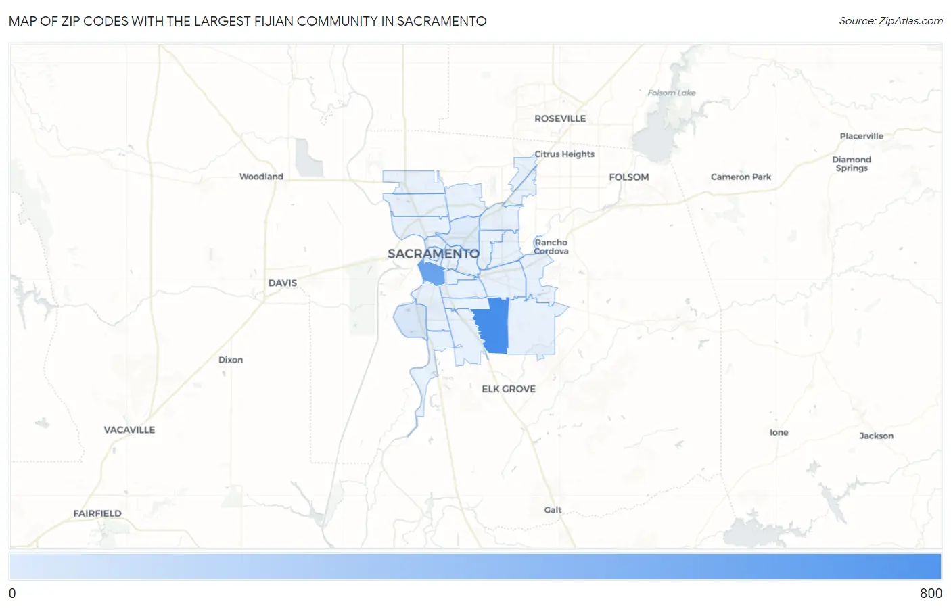This screenshot has height=608, width=951.
Task: Click the Ione label
Action: tap(779, 432)
